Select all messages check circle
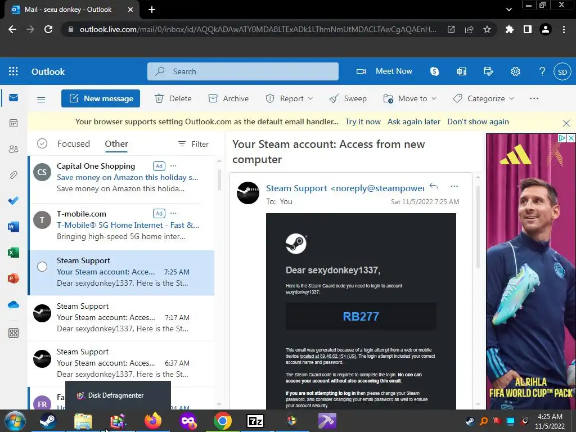The height and width of the screenshot is (432, 576). click(42, 143)
